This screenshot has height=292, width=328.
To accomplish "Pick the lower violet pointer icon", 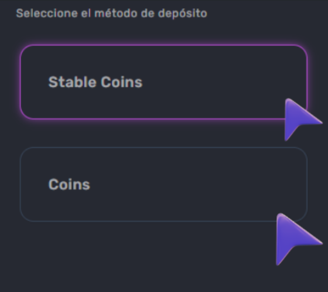I will [x=299, y=239].
